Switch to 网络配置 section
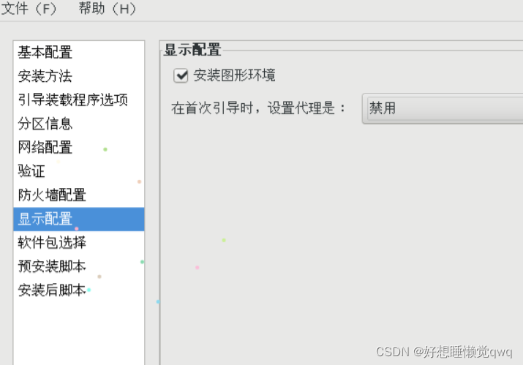523x365 pixels. (x=79, y=148)
